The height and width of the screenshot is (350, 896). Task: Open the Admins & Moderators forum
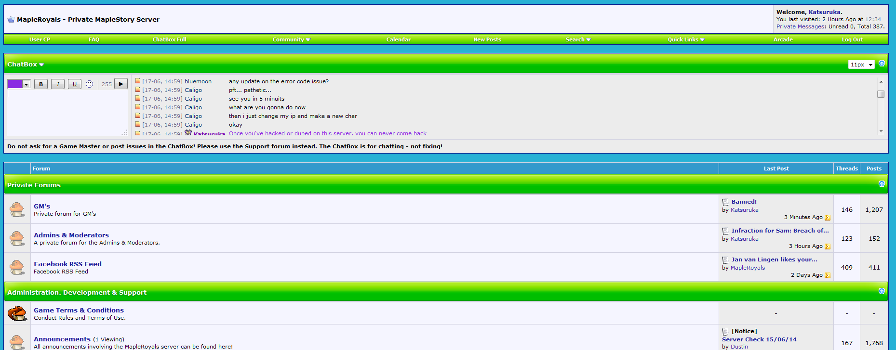[71, 235]
